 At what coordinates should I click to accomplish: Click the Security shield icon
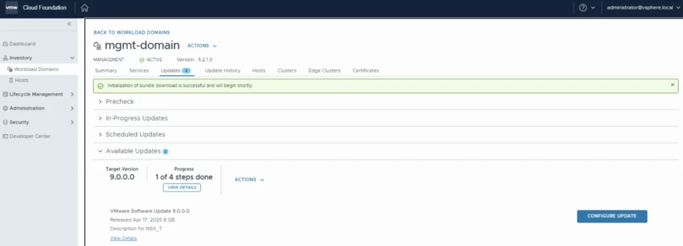[x=5, y=122]
